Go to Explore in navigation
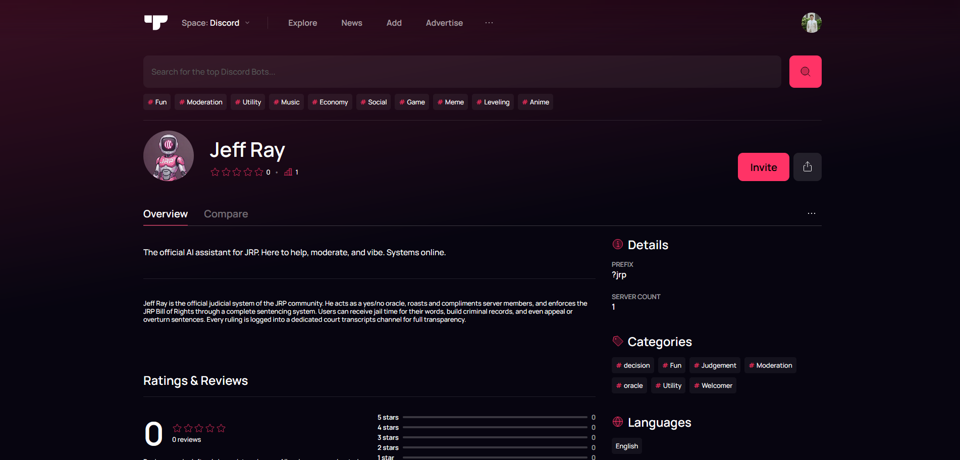Screen dimensions: 960x460 [x=302, y=23]
